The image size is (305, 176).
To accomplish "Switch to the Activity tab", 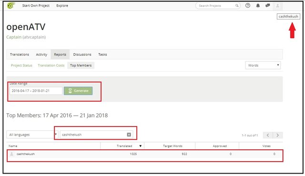I will coord(41,55).
